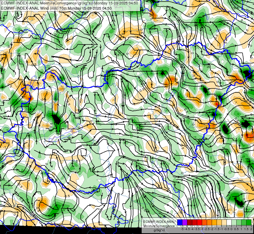The width and height of the screenshot is (254, 234).
Task: Click the MoistureConvergence title line at top
Action: (70, 3)
